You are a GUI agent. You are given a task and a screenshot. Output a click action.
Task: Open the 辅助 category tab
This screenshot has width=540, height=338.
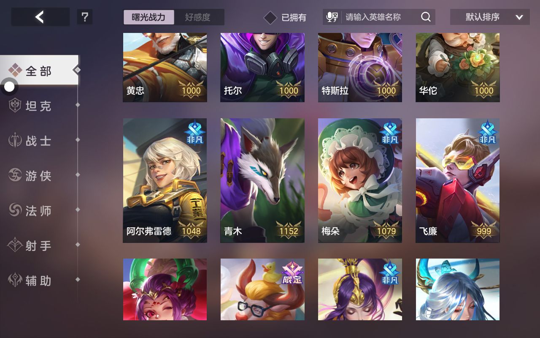point(39,280)
